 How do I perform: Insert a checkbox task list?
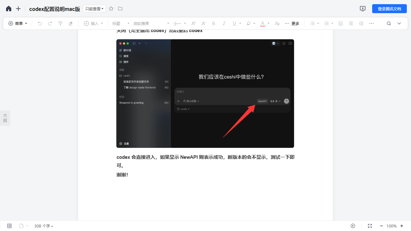pos(341,23)
